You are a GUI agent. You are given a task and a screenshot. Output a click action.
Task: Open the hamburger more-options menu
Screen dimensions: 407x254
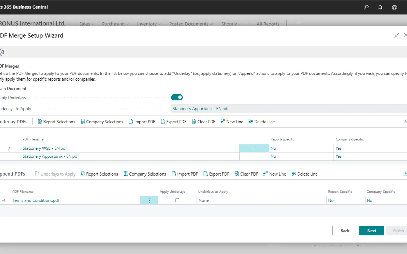[298, 23]
